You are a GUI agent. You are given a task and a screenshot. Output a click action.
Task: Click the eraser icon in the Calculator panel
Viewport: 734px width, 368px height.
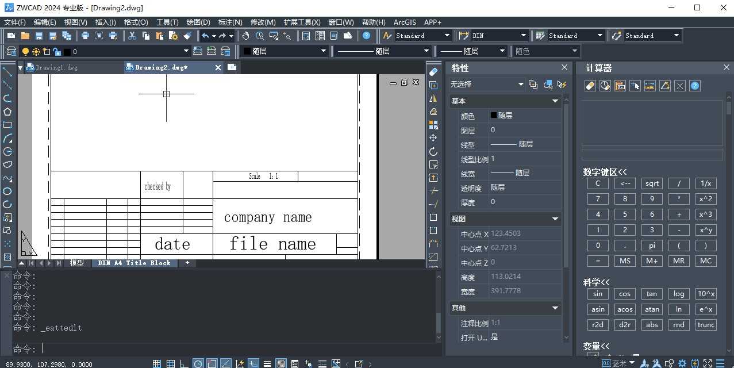pos(590,86)
